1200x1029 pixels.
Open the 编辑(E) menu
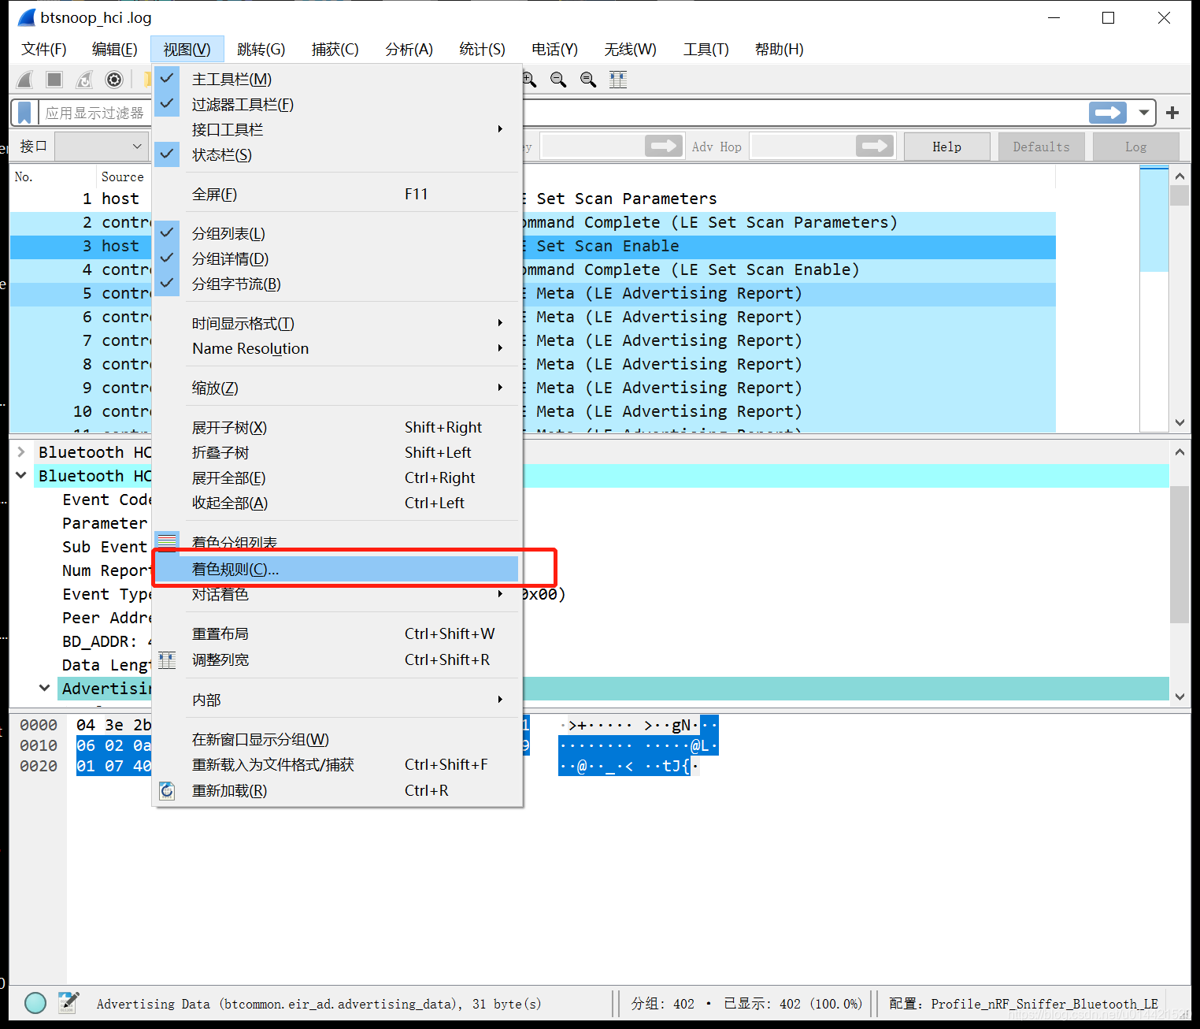(115, 49)
